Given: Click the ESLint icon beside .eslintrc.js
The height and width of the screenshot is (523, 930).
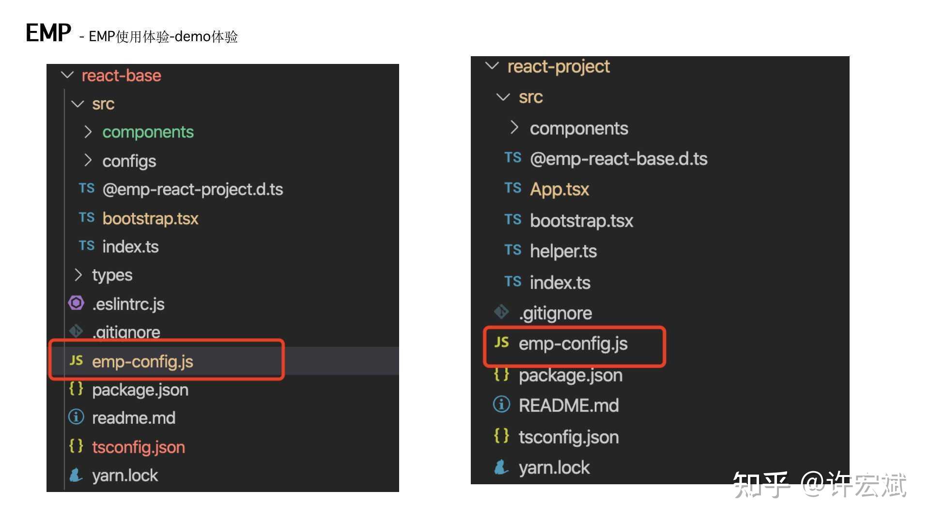Looking at the screenshot, I should 76,303.
